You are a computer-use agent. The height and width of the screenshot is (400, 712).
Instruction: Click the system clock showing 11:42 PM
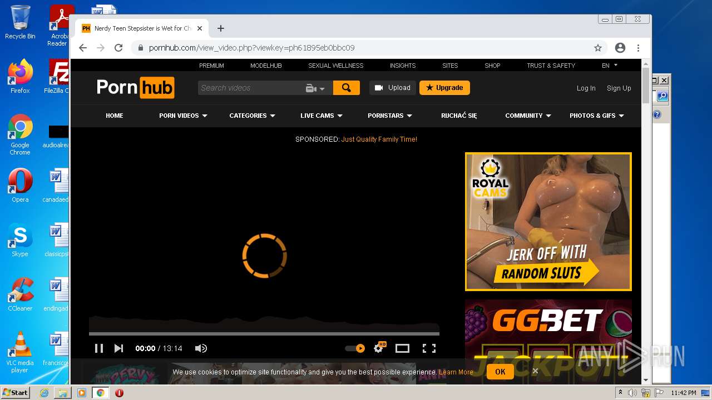click(x=684, y=393)
